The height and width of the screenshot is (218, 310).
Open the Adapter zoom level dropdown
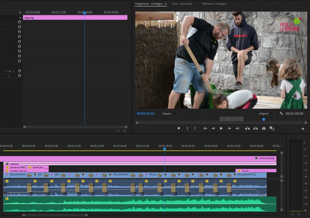coord(171,113)
